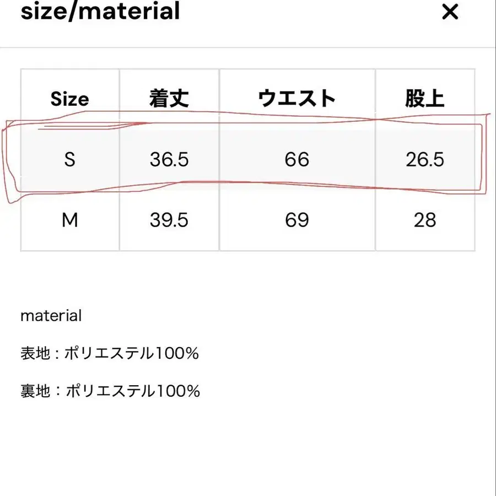Click the material section label
This screenshot has height=496, width=496.
pyautogui.click(x=51, y=316)
